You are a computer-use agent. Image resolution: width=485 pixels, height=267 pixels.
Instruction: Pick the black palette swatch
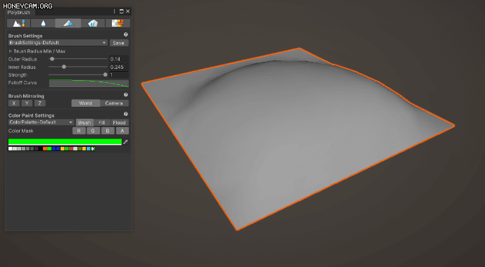(x=41, y=149)
